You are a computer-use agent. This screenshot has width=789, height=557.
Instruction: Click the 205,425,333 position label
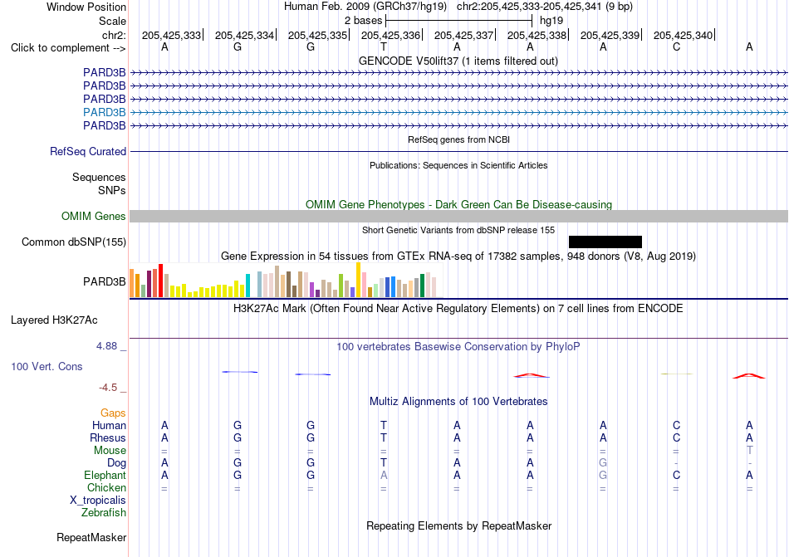[x=171, y=35]
